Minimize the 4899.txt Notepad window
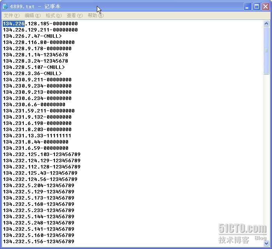The width and height of the screenshot is (272, 249). 247,7
